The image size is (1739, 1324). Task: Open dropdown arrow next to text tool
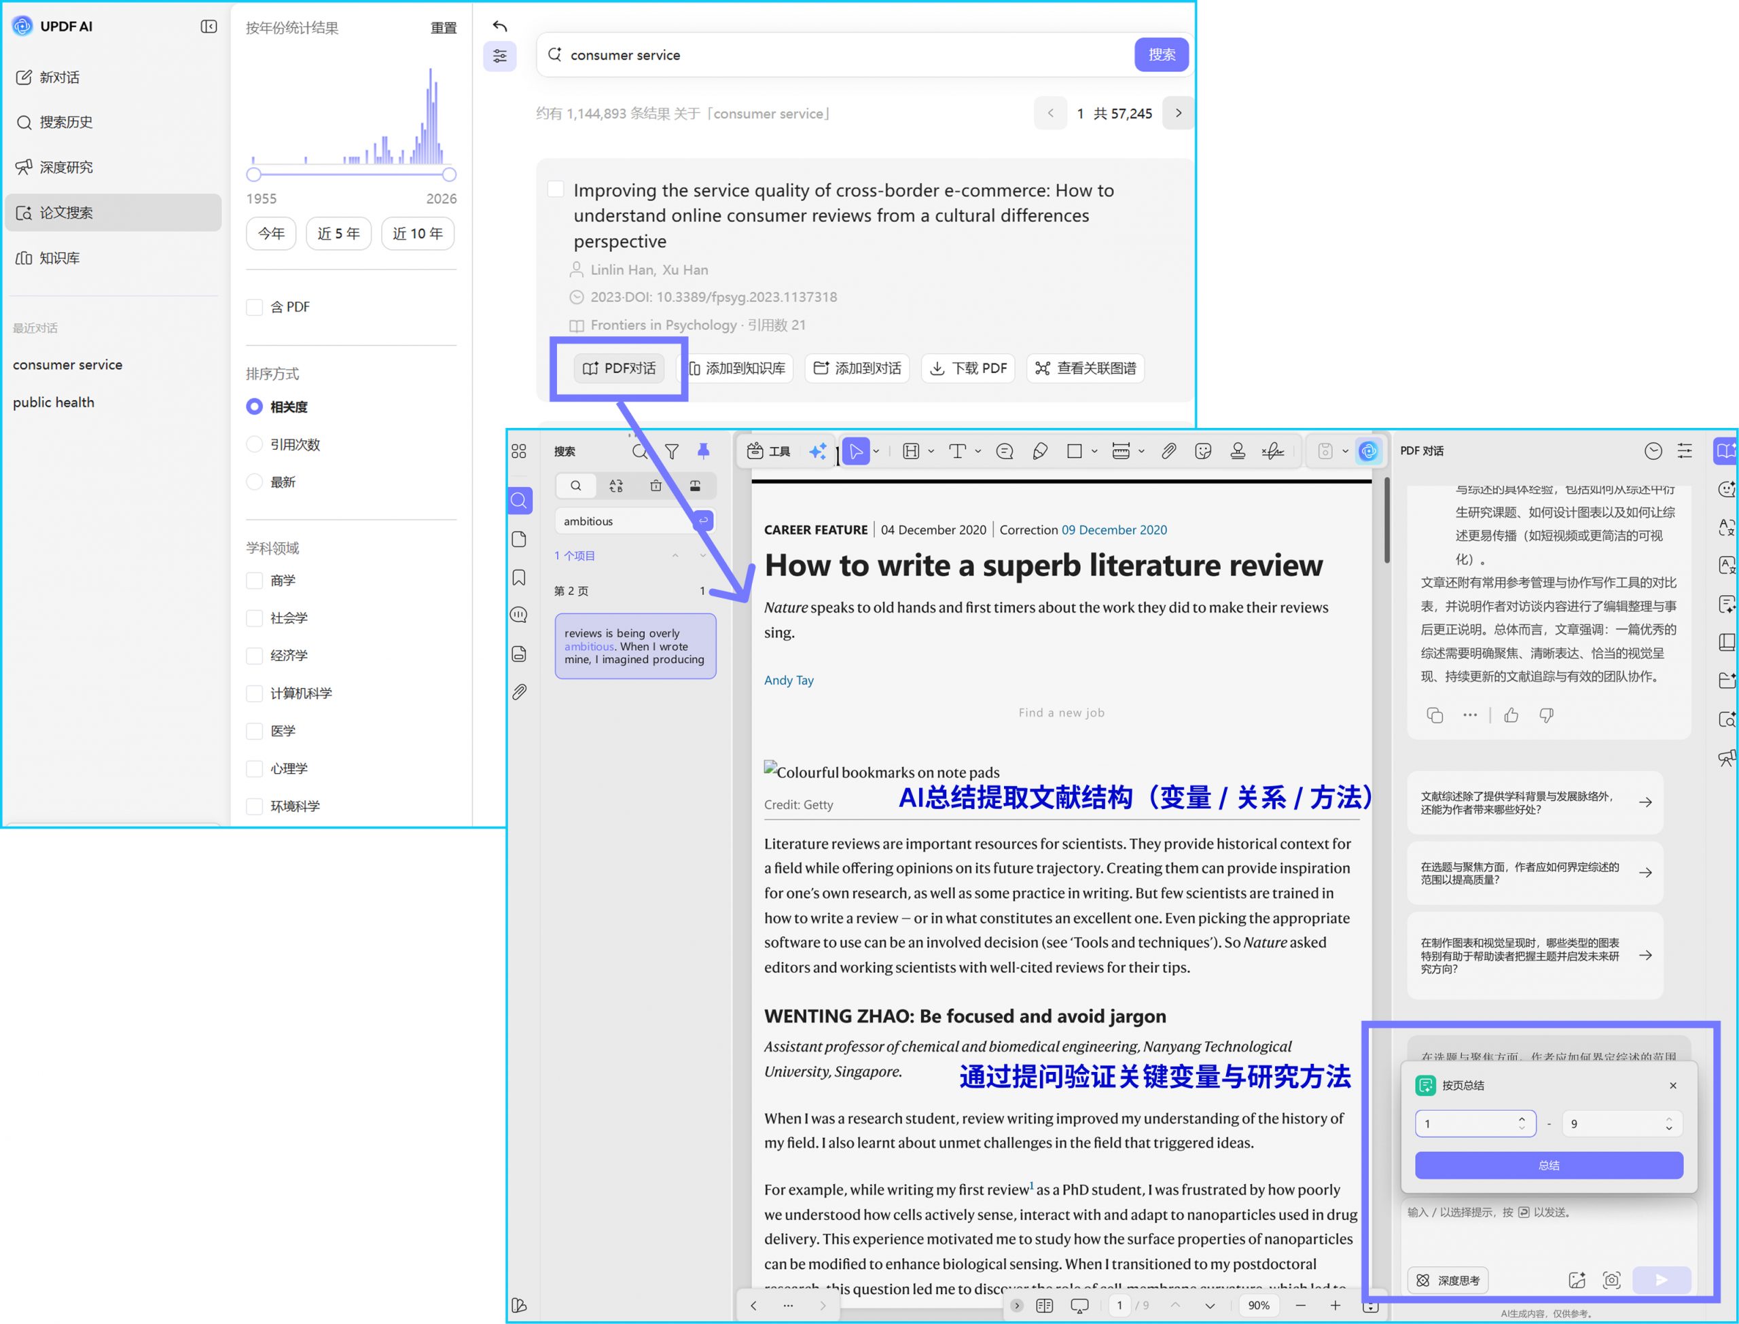[x=978, y=452]
